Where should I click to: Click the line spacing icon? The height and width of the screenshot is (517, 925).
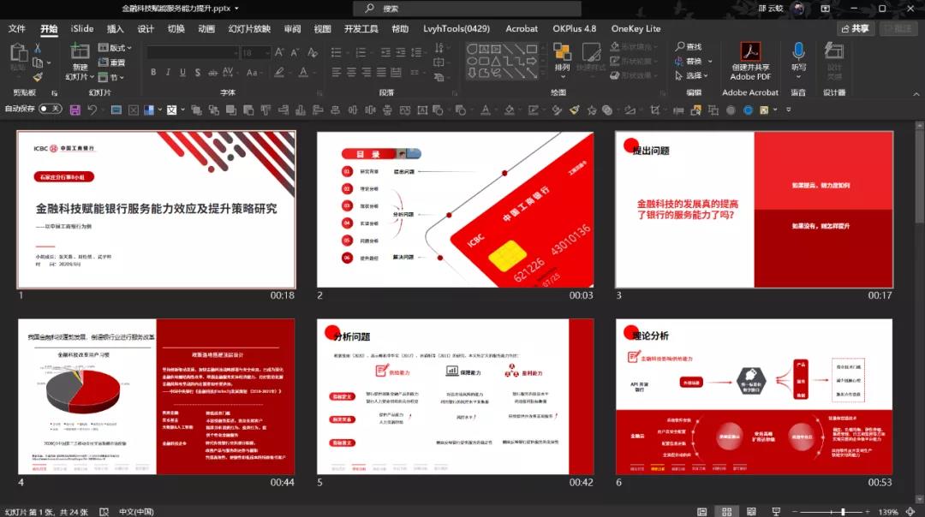click(416, 52)
